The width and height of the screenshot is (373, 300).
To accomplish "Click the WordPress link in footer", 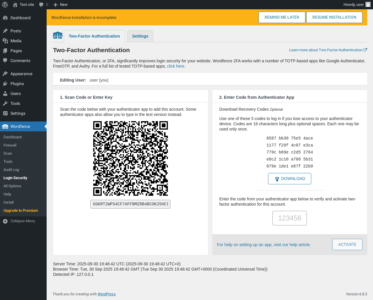I will point(106,294).
